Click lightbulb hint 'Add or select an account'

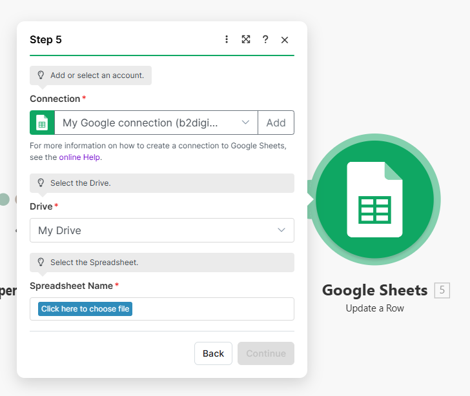click(90, 75)
